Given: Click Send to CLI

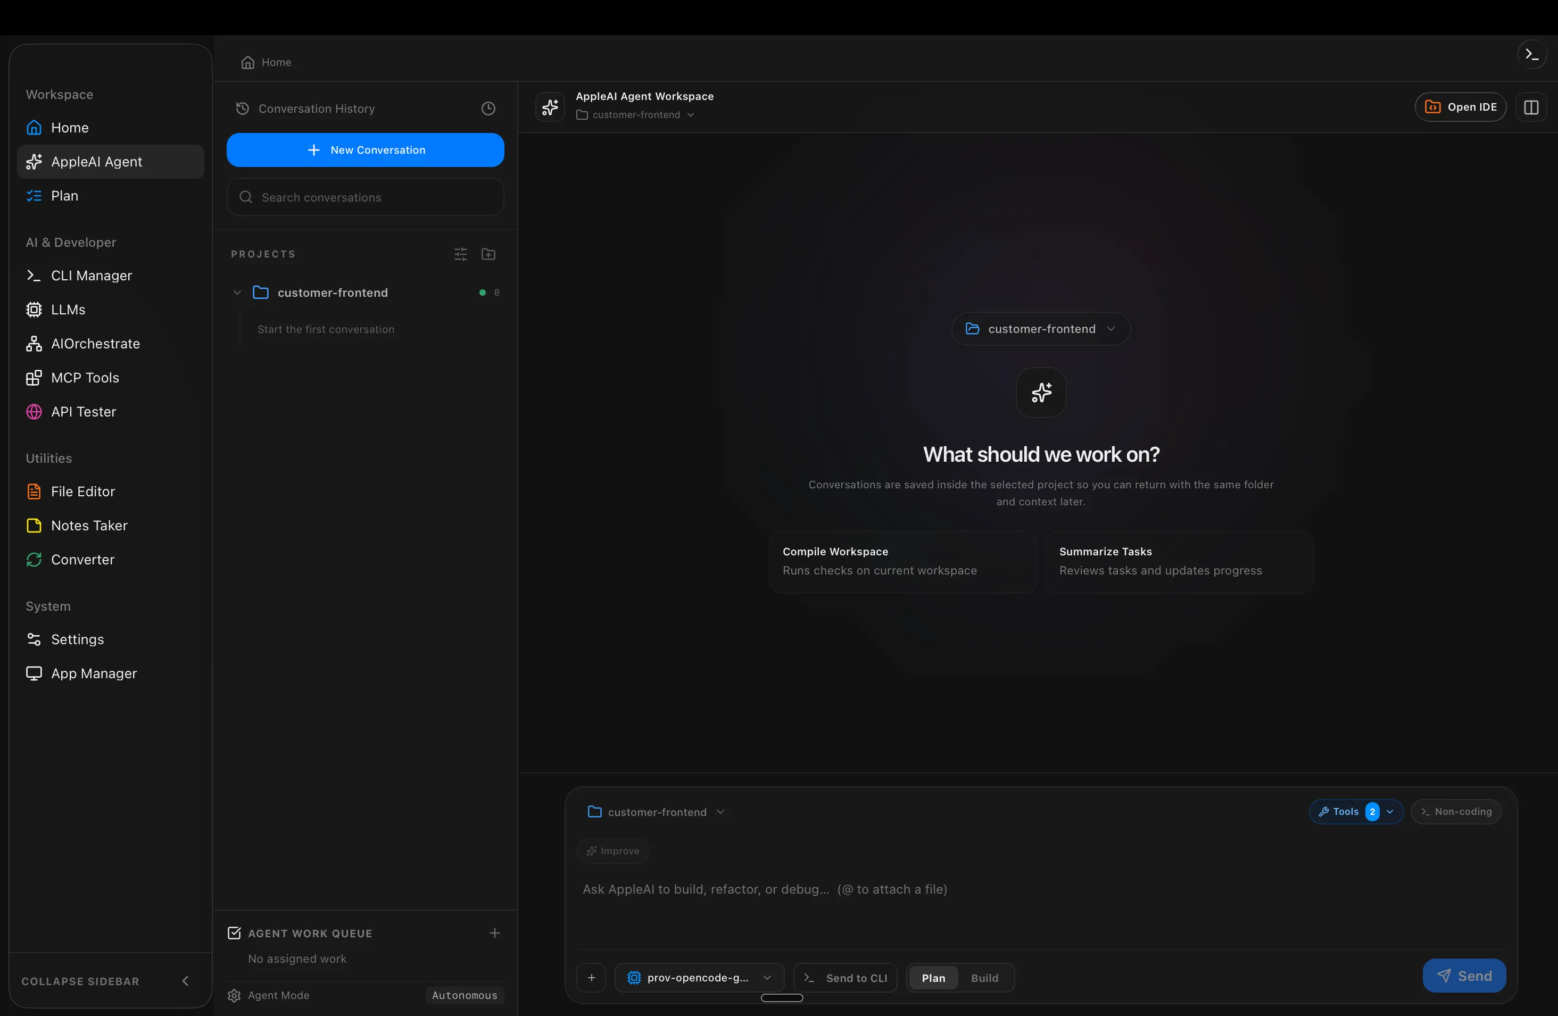Looking at the screenshot, I should [845, 977].
